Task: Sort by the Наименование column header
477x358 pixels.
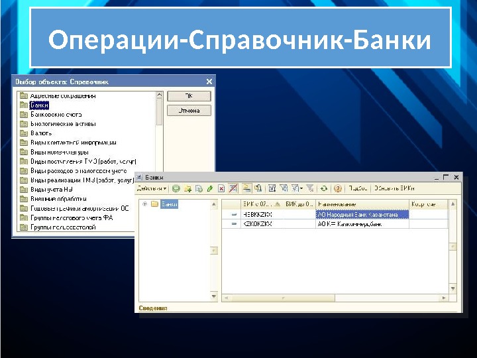Action: (362, 204)
